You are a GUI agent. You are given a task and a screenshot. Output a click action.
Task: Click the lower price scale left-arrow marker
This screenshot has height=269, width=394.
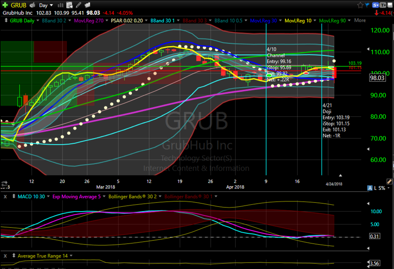click(368, 149)
